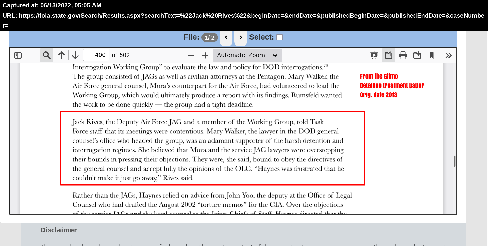Click the bookmark current view icon
The image size is (488, 246).
click(x=432, y=55)
